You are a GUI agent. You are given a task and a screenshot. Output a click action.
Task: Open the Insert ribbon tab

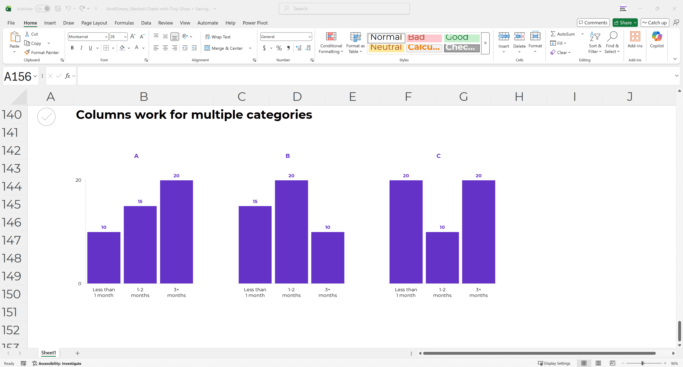click(x=50, y=23)
